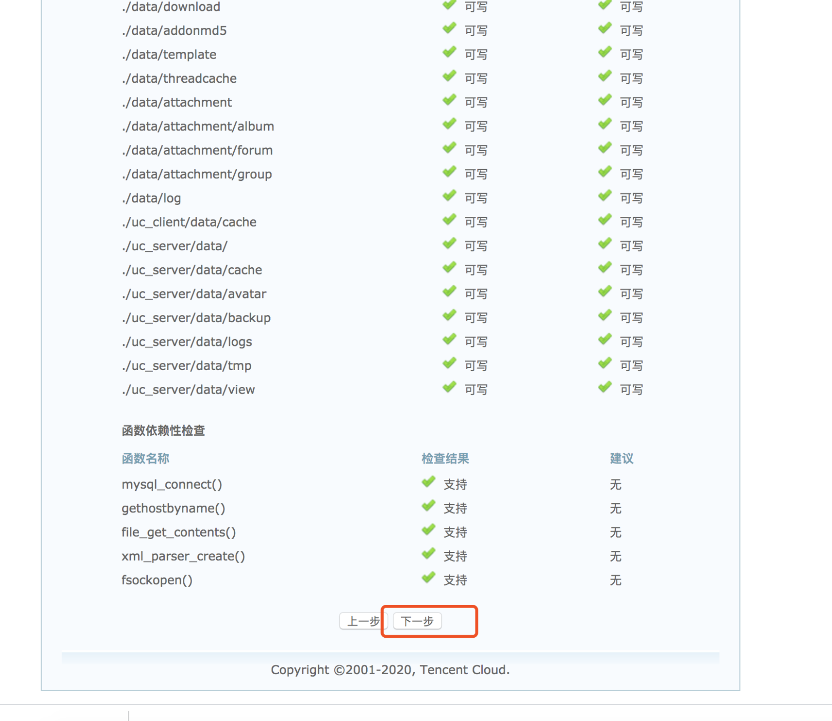Click the Tencent Cloud copyright text
The image size is (832, 721).
pyautogui.click(x=390, y=670)
